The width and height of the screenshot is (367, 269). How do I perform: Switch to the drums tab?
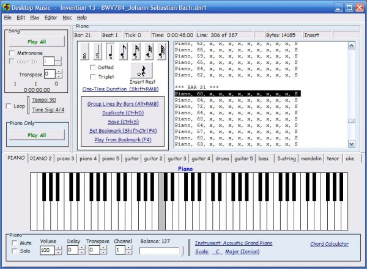pyautogui.click(x=222, y=158)
